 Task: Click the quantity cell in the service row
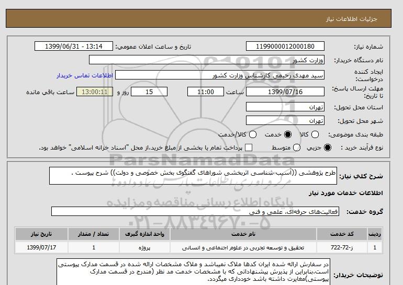click(94, 247)
